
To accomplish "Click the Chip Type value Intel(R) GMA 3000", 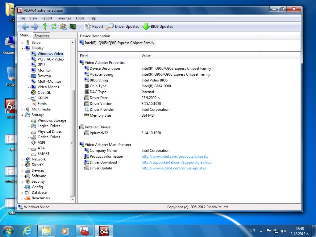I will pos(156,86).
